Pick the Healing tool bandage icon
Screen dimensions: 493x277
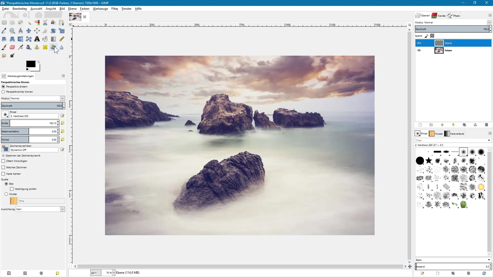(45, 47)
